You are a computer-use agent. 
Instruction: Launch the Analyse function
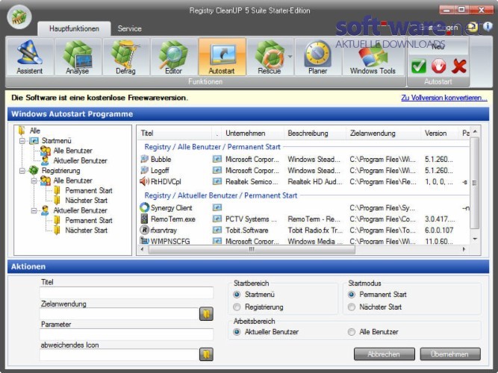click(78, 57)
